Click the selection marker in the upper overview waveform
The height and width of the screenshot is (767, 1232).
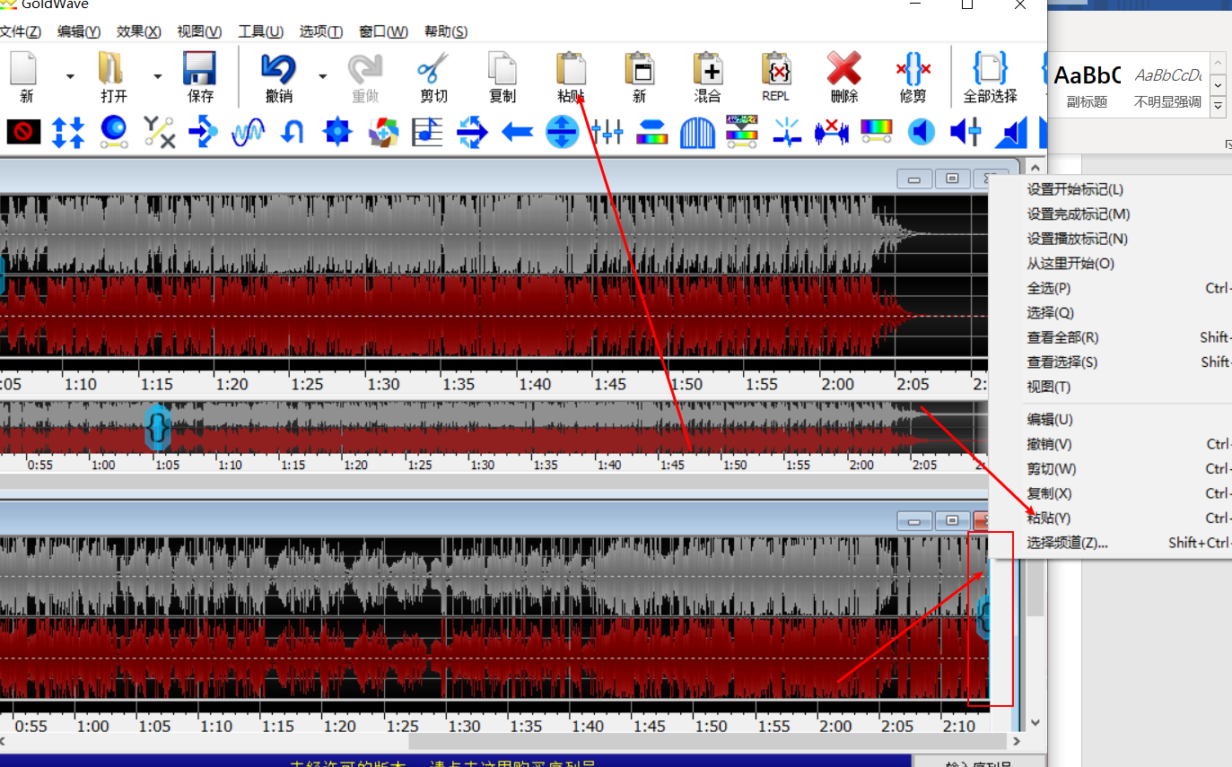158,426
